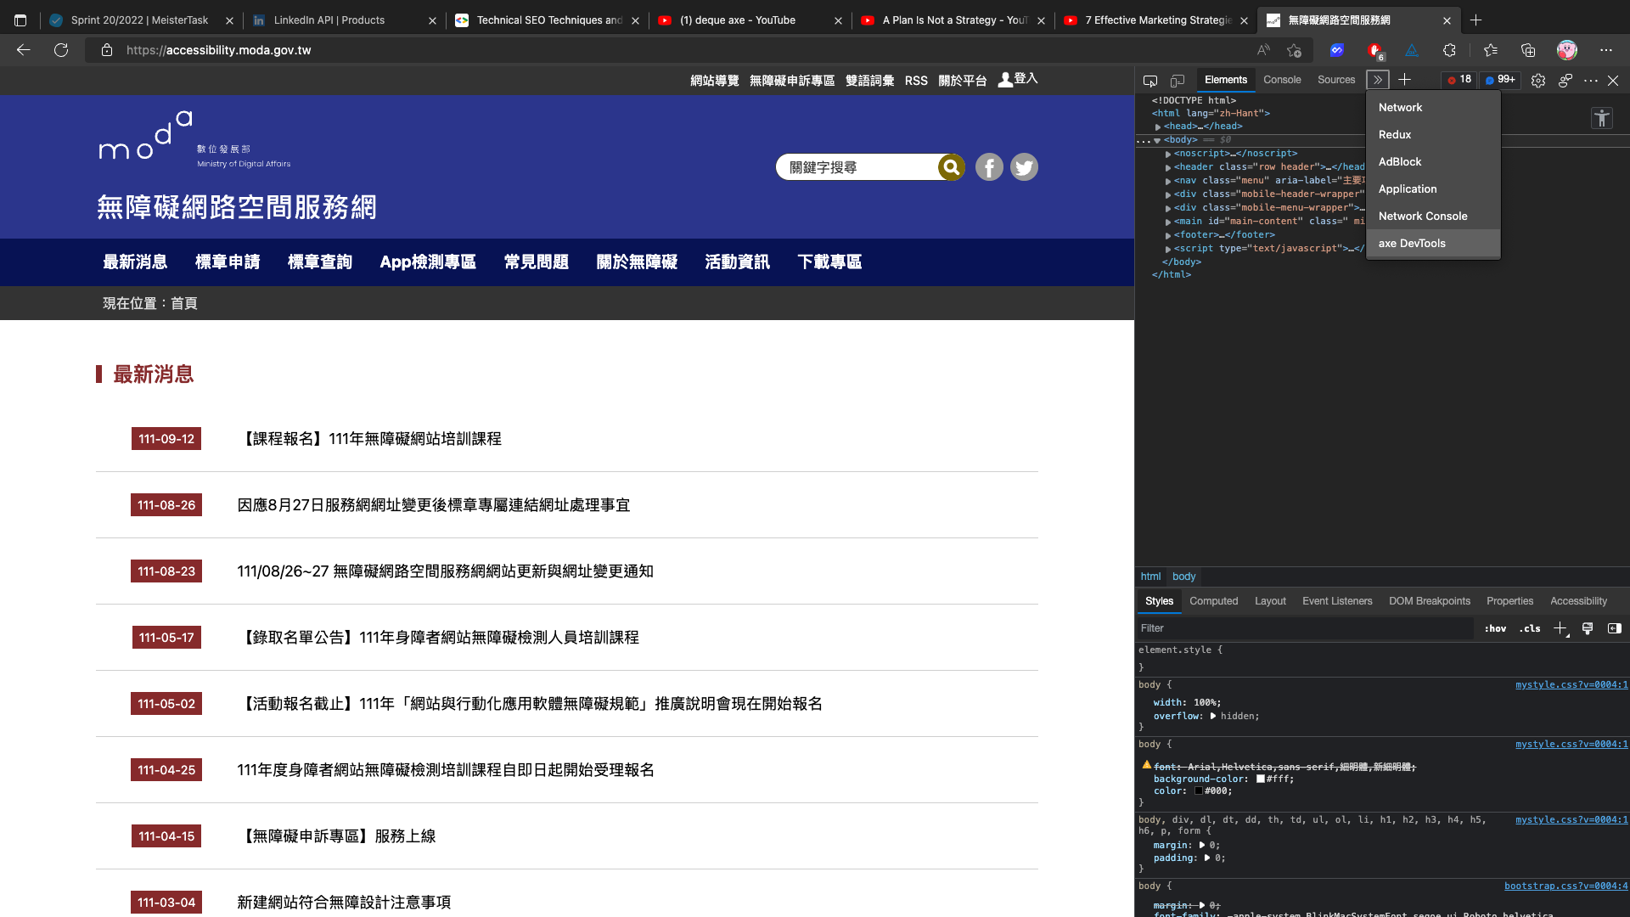Toggle the computed styles sidebar icon
The image size is (1630, 917).
click(1614, 628)
